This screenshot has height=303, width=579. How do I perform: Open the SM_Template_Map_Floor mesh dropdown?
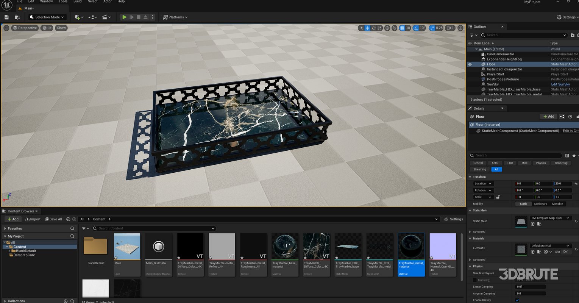click(551, 218)
